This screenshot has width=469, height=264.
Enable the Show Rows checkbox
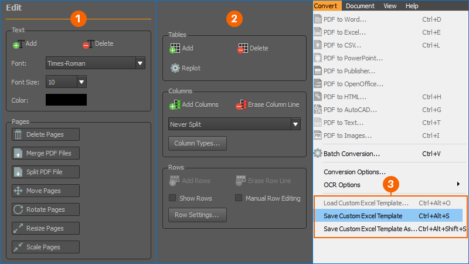173,198
